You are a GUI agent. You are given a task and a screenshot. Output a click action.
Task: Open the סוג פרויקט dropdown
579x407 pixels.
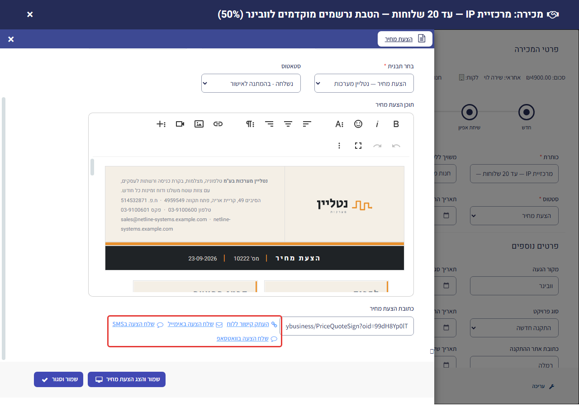point(514,327)
